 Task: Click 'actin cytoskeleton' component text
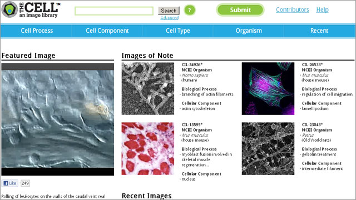click(198, 109)
